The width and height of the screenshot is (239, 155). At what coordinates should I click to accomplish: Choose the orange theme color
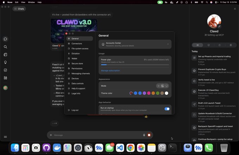tap(153, 93)
